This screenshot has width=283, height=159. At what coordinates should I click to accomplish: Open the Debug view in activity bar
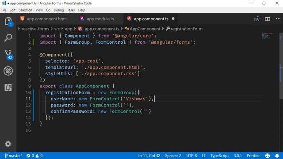pos(8,71)
